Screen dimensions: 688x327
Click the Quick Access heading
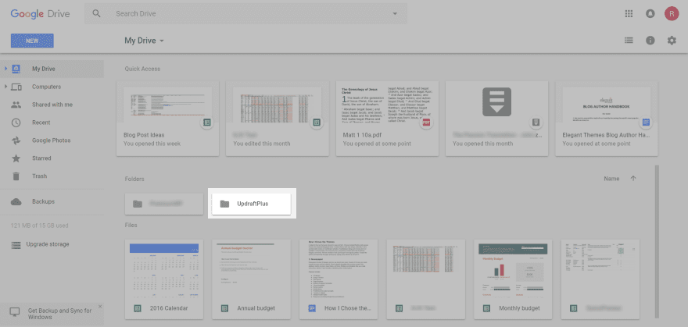[x=142, y=69]
